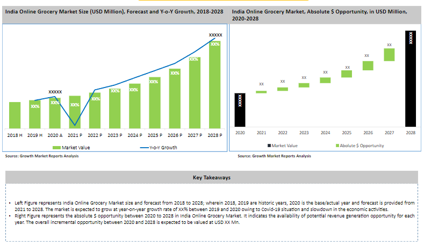Select the 2028 P green bar

click(x=215, y=85)
